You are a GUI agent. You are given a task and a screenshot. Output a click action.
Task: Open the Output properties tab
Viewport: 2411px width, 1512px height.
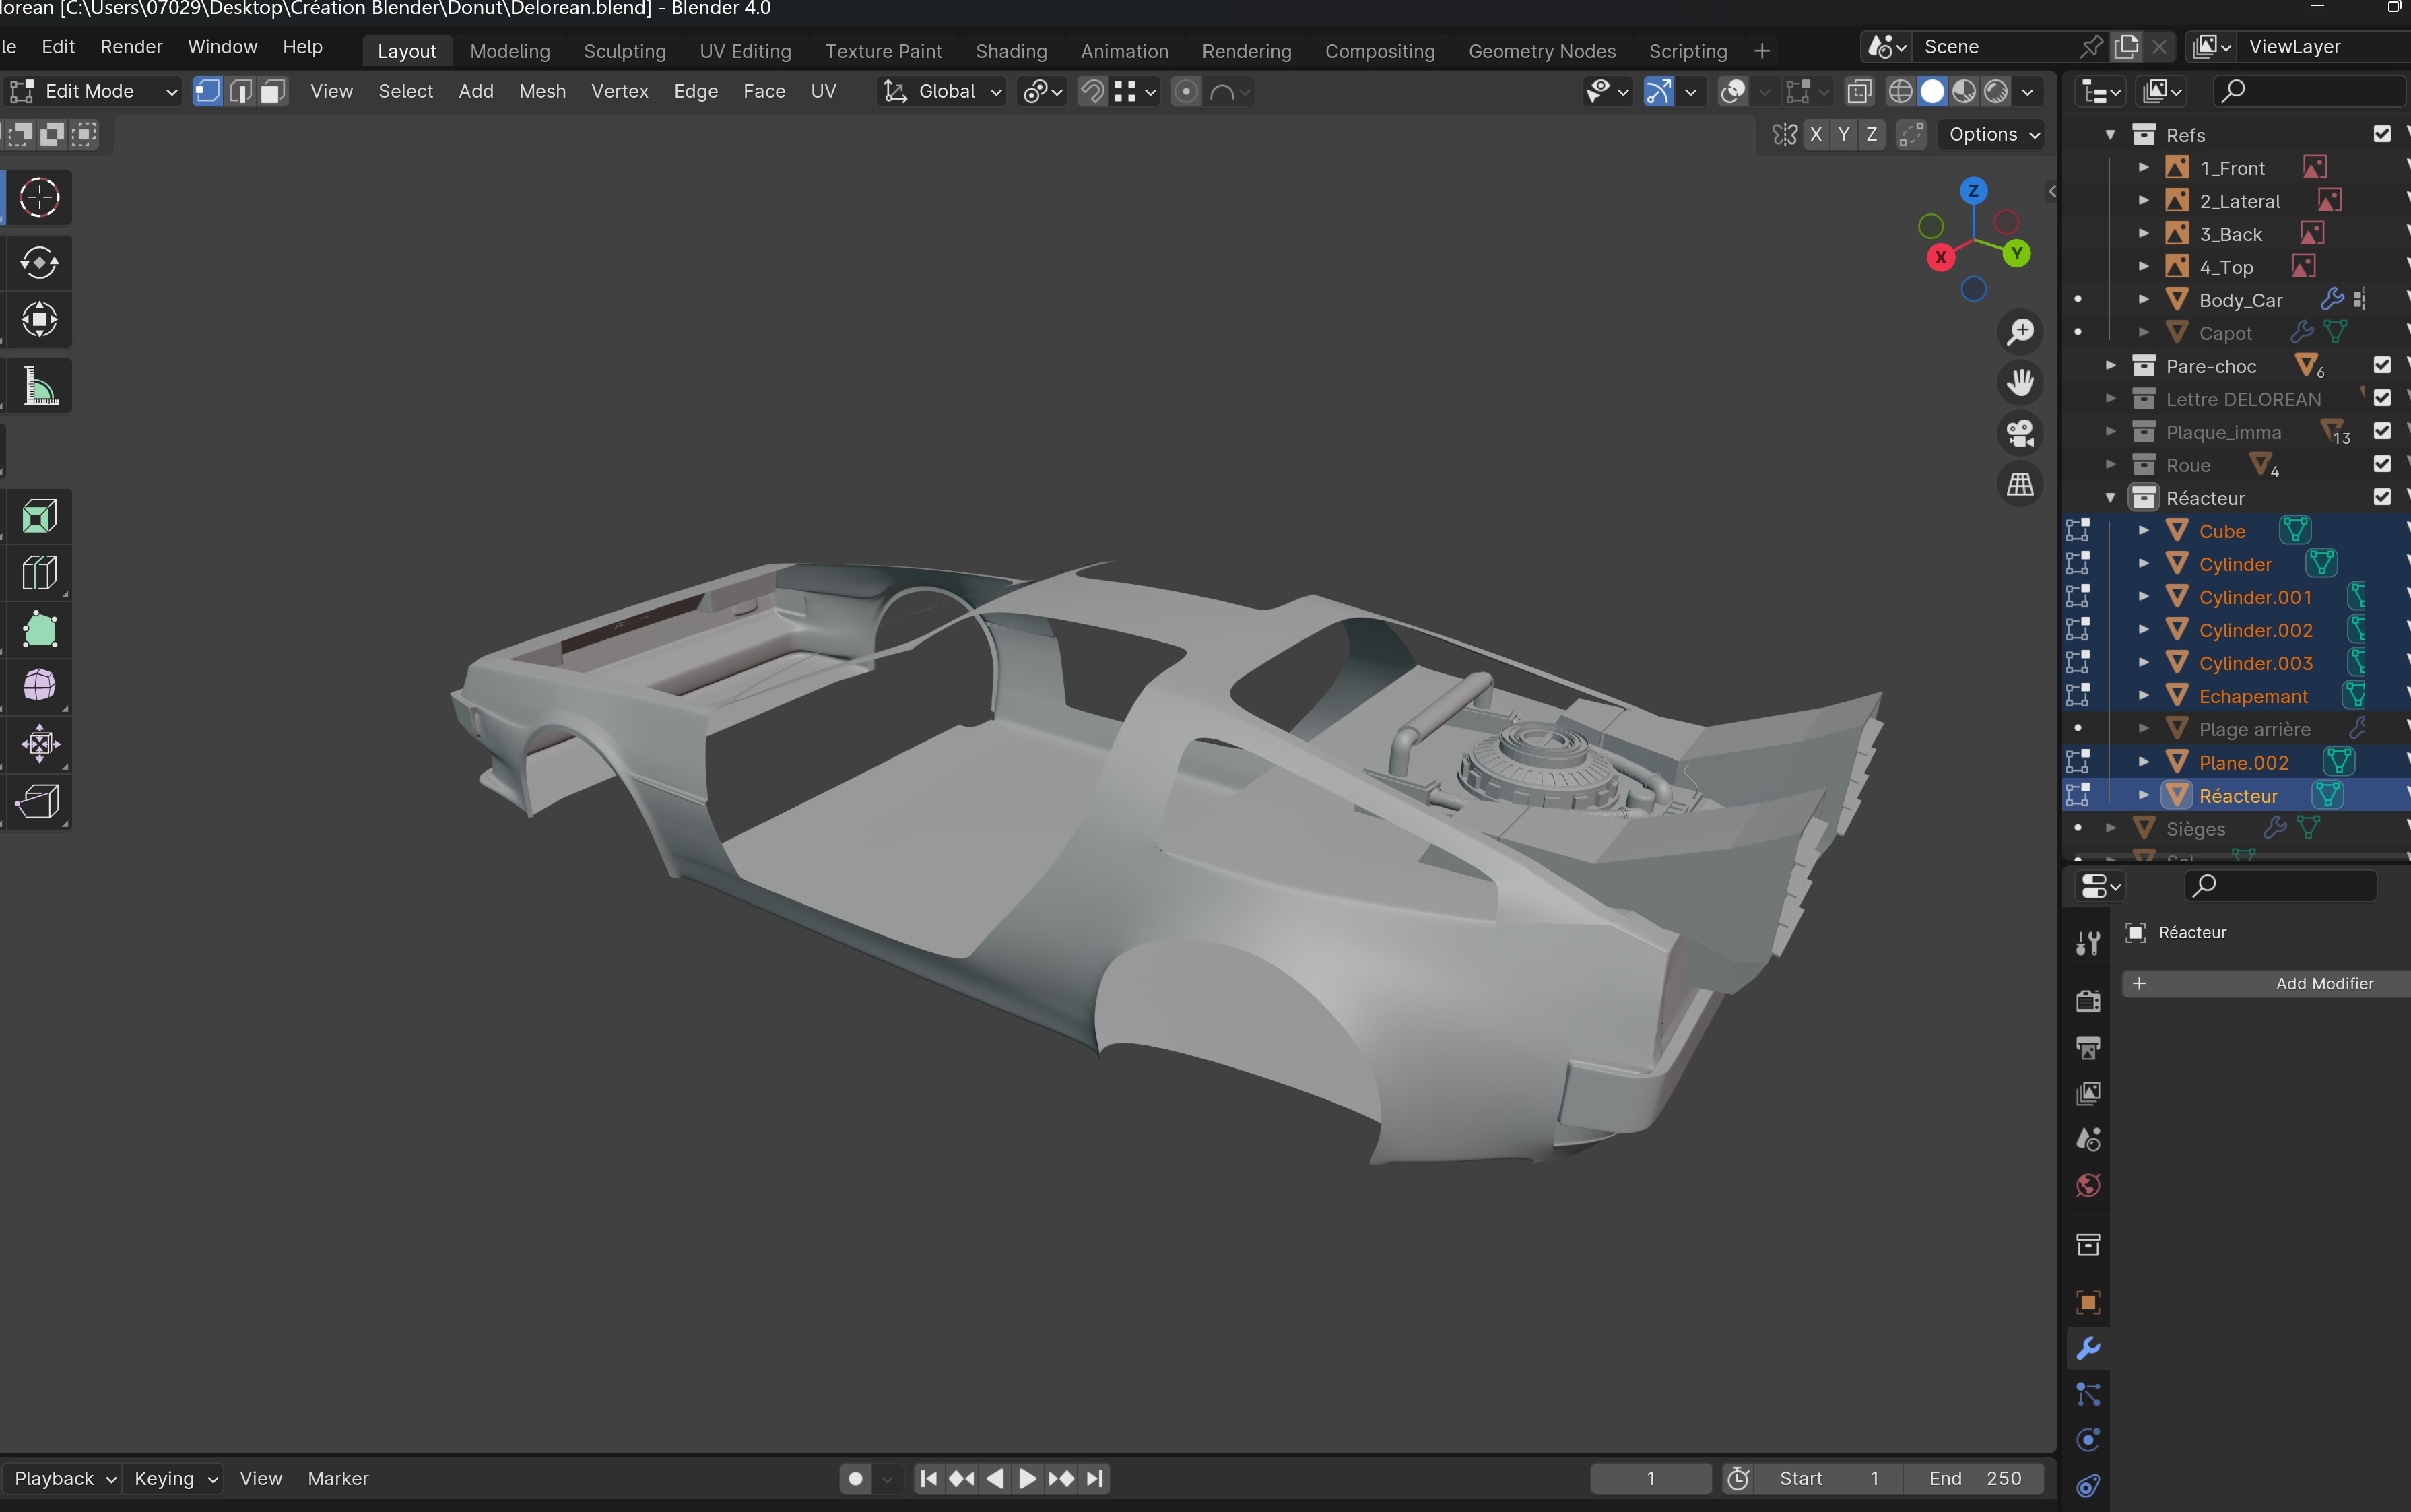pyautogui.click(x=2088, y=1047)
